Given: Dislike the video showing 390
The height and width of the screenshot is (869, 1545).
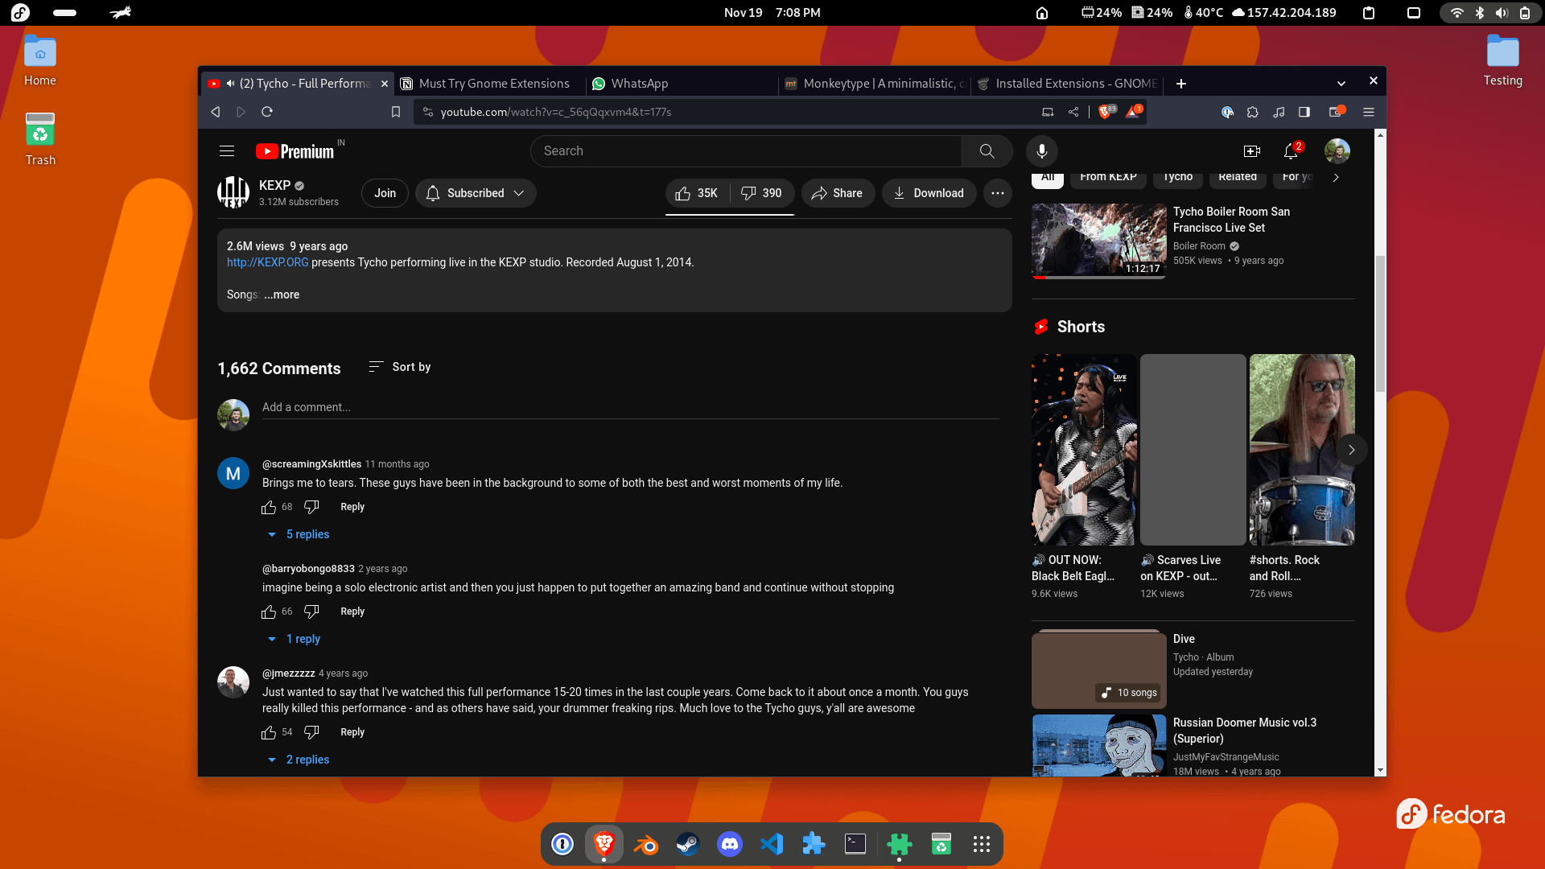Looking at the screenshot, I should pyautogui.click(x=761, y=193).
